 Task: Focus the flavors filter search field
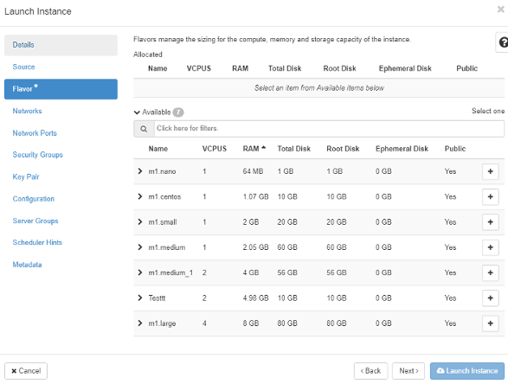coord(329,129)
